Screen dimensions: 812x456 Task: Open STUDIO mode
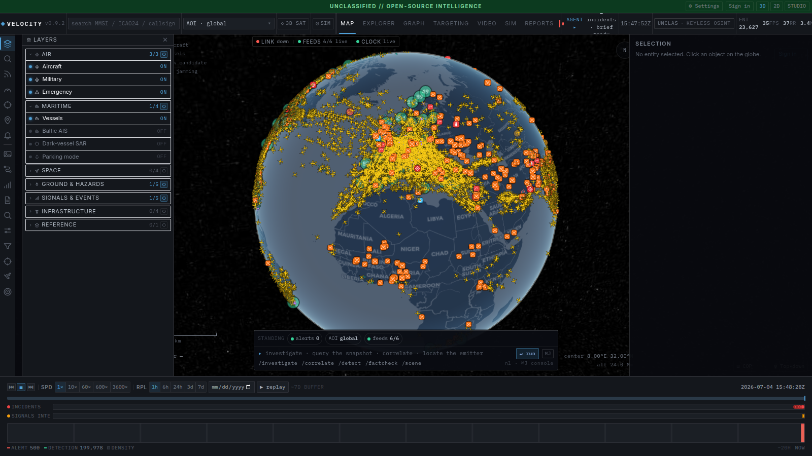(797, 6)
